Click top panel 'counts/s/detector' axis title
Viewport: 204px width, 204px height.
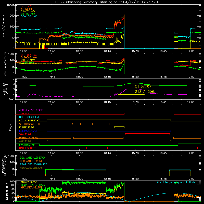tap(3, 27)
